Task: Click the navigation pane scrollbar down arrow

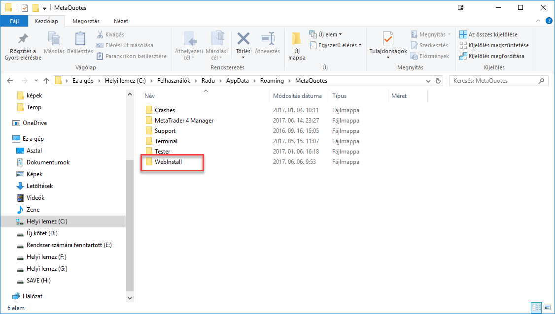Action: pos(130,298)
